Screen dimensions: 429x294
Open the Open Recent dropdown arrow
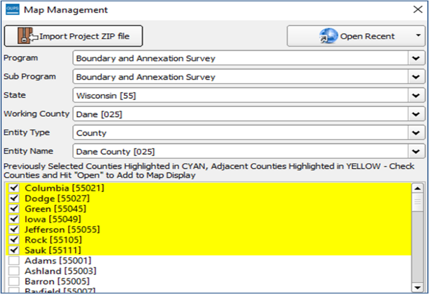click(418, 36)
